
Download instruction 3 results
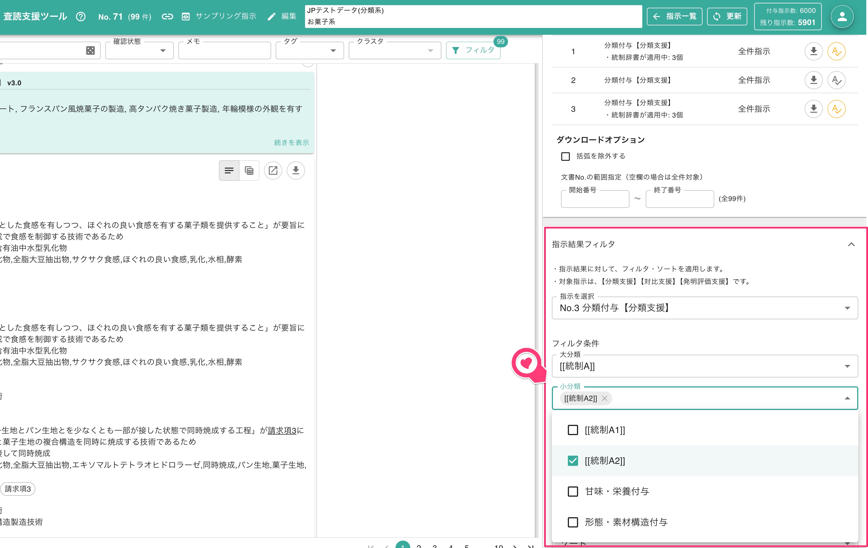[x=814, y=109]
